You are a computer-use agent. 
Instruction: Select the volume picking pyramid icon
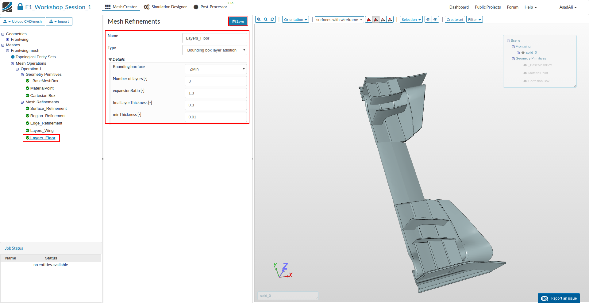[x=369, y=20]
